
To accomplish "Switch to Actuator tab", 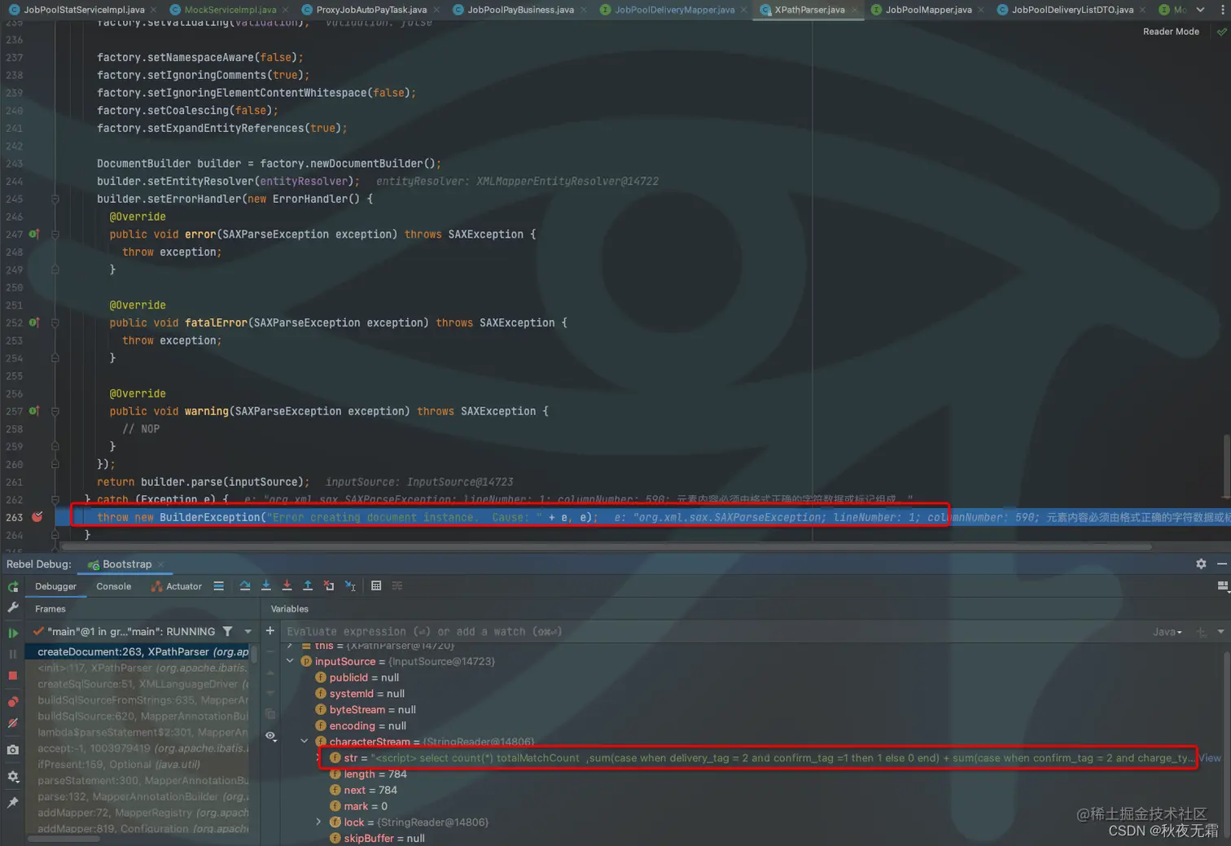I will (x=177, y=586).
